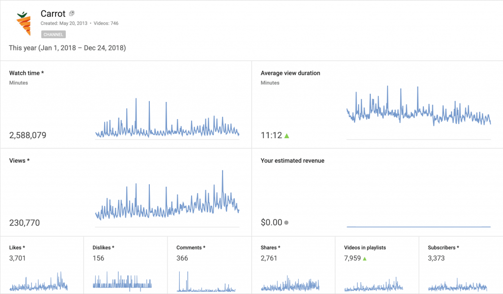The width and height of the screenshot is (503, 294).
Task: Click the This year date range text
Action: click(67, 48)
